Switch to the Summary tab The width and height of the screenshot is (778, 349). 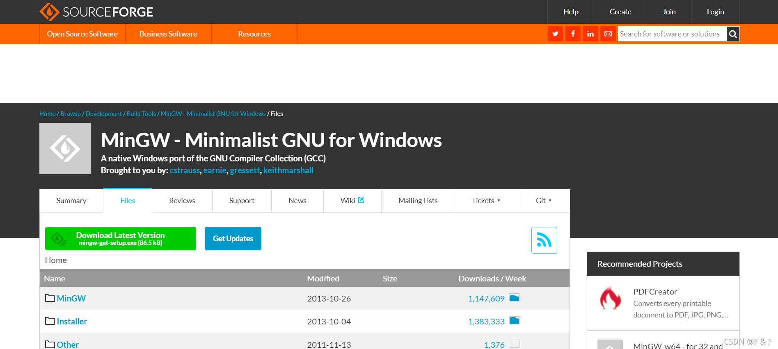(x=71, y=201)
